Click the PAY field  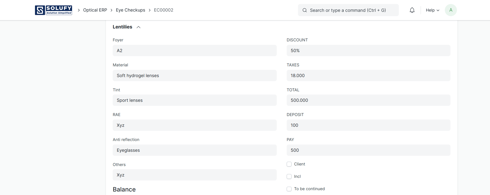click(368, 150)
